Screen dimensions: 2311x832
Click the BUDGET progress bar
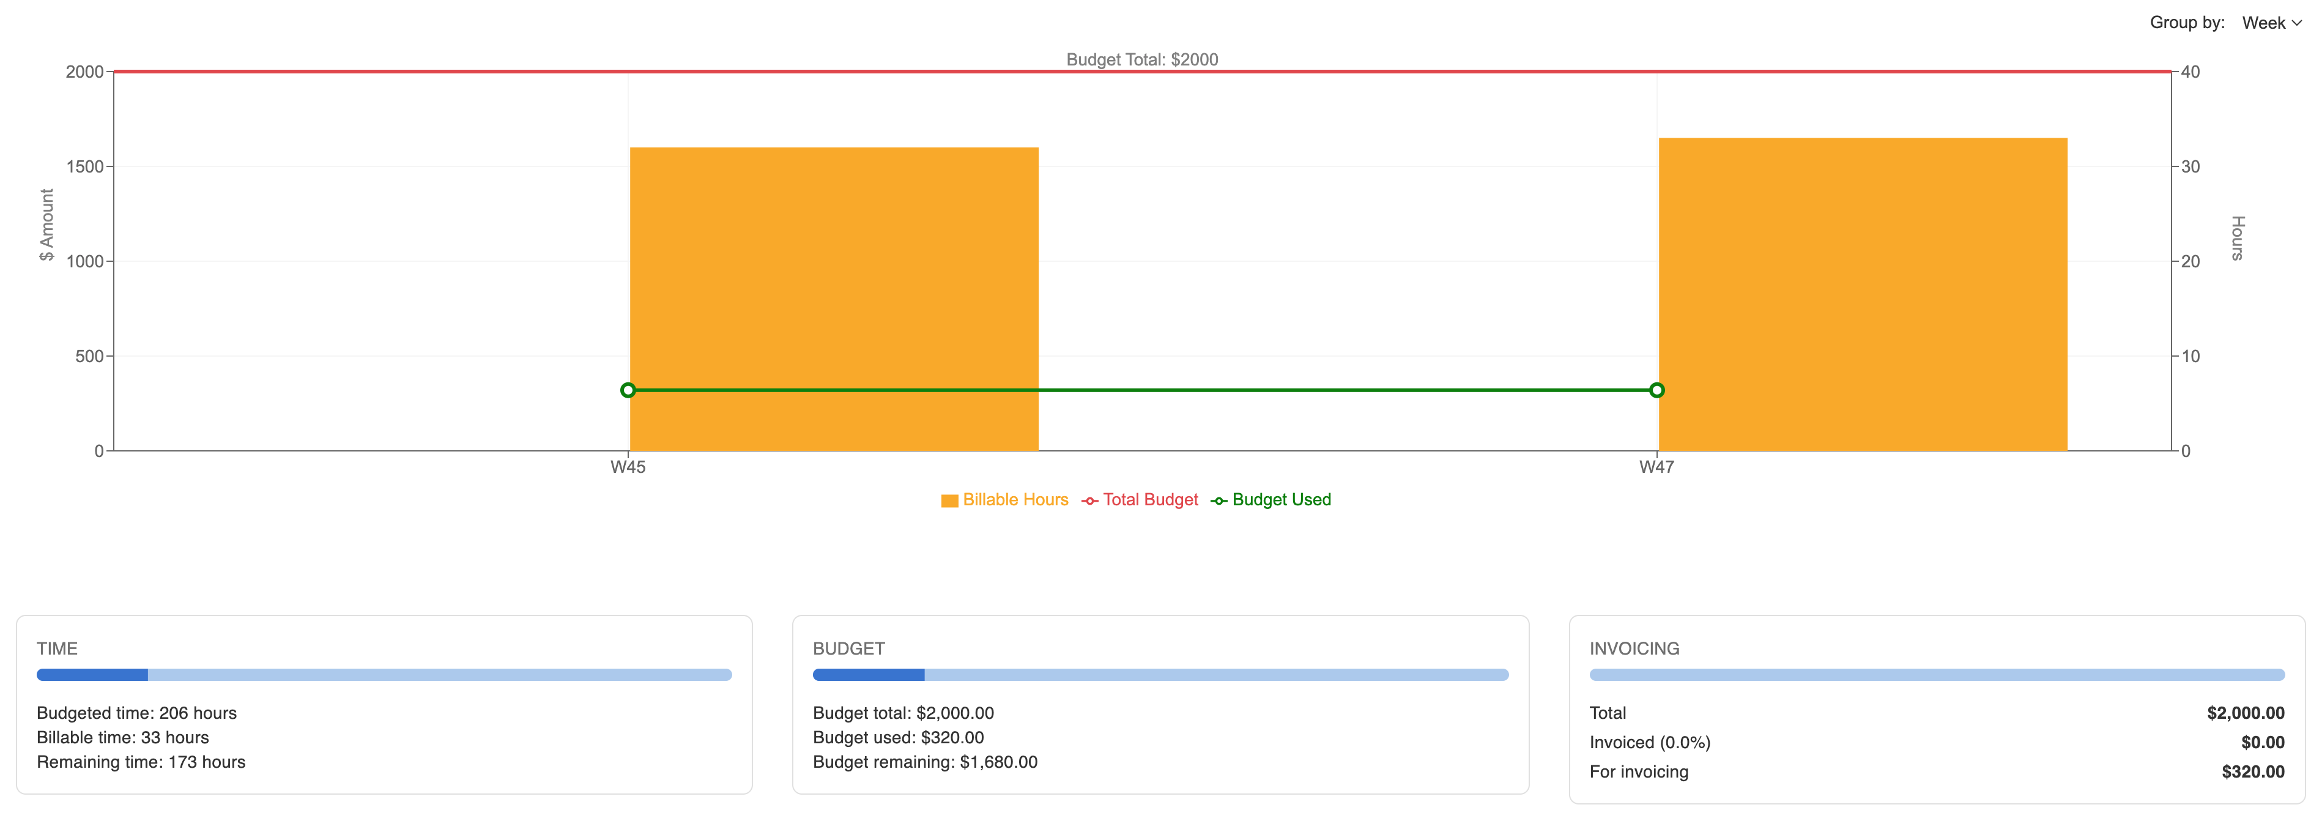tap(1160, 675)
